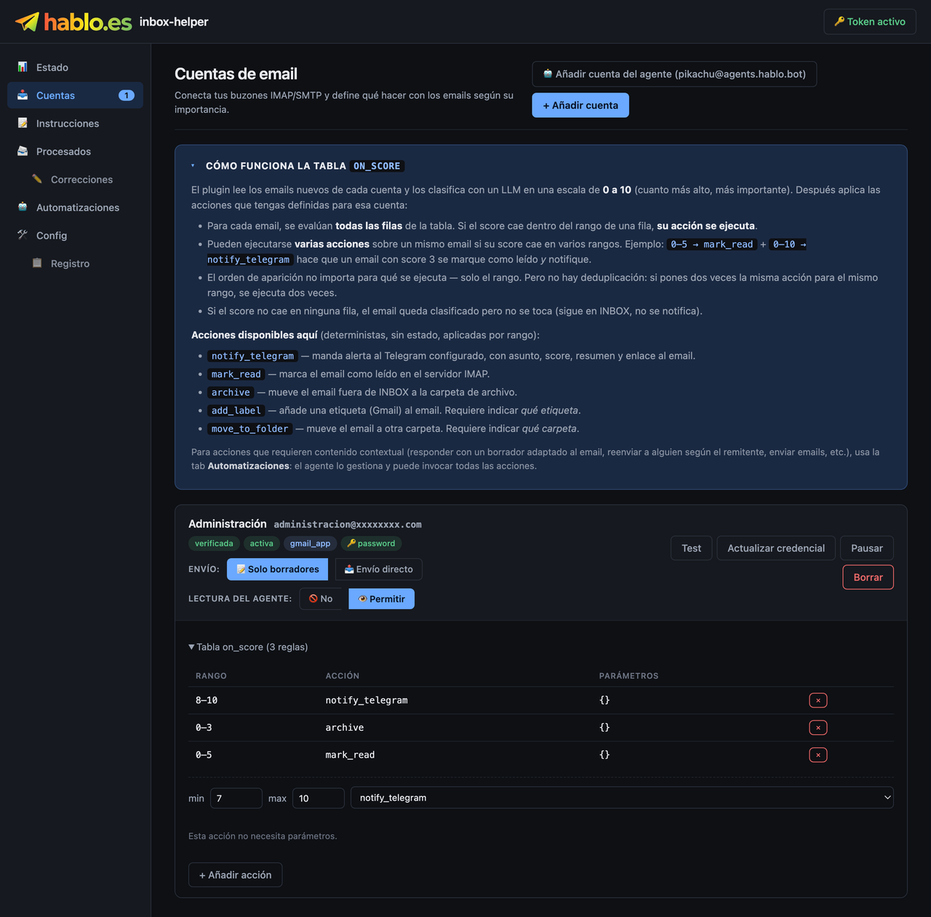The width and height of the screenshot is (931, 917).
Task: Open the Cuentas section
Action: [75, 95]
